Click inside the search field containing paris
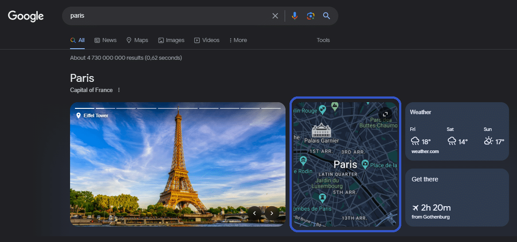Viewport: 517px width, 242px height. point(168,16)
